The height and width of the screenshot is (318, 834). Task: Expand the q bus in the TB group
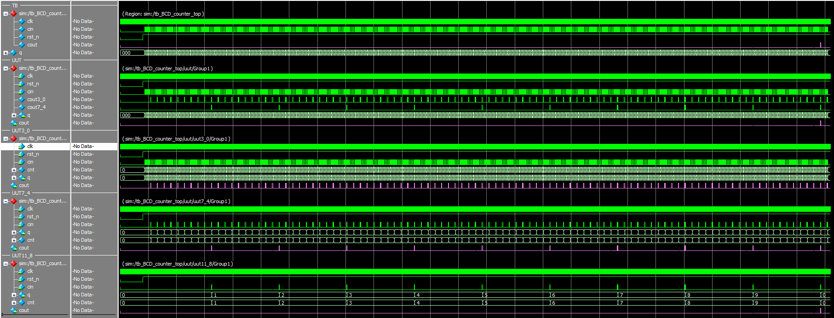(x=6, y=53)
